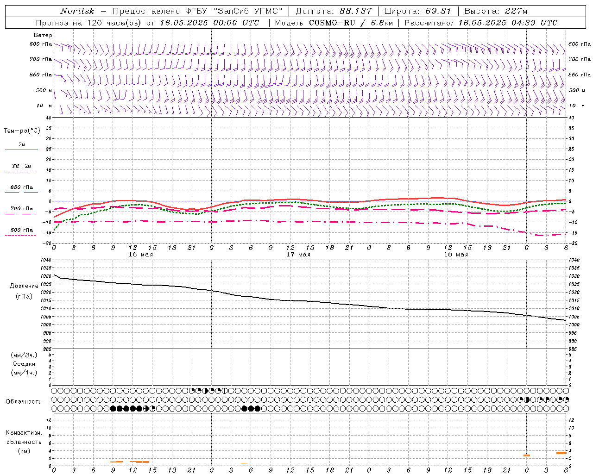
Task: Click the "Облачность" cloud cover label
Action: click(24, 402)
